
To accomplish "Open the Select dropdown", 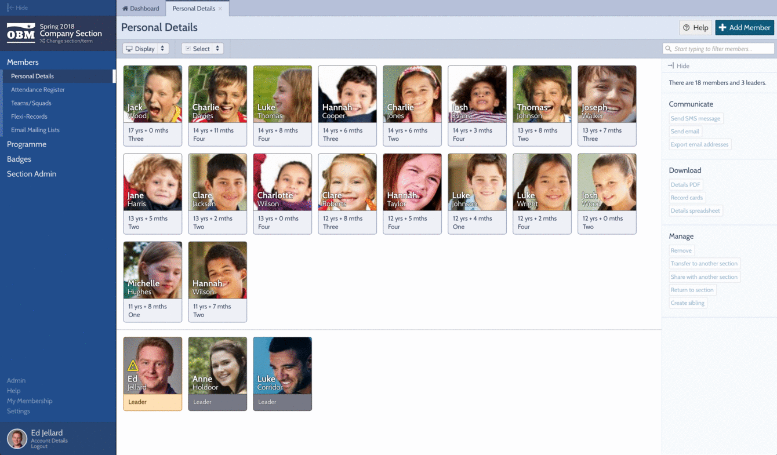I will tap(202, 49).
